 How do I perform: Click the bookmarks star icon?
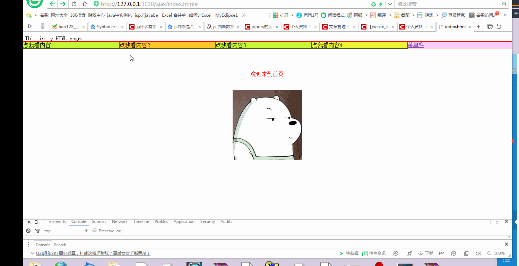tap(29, 15)
